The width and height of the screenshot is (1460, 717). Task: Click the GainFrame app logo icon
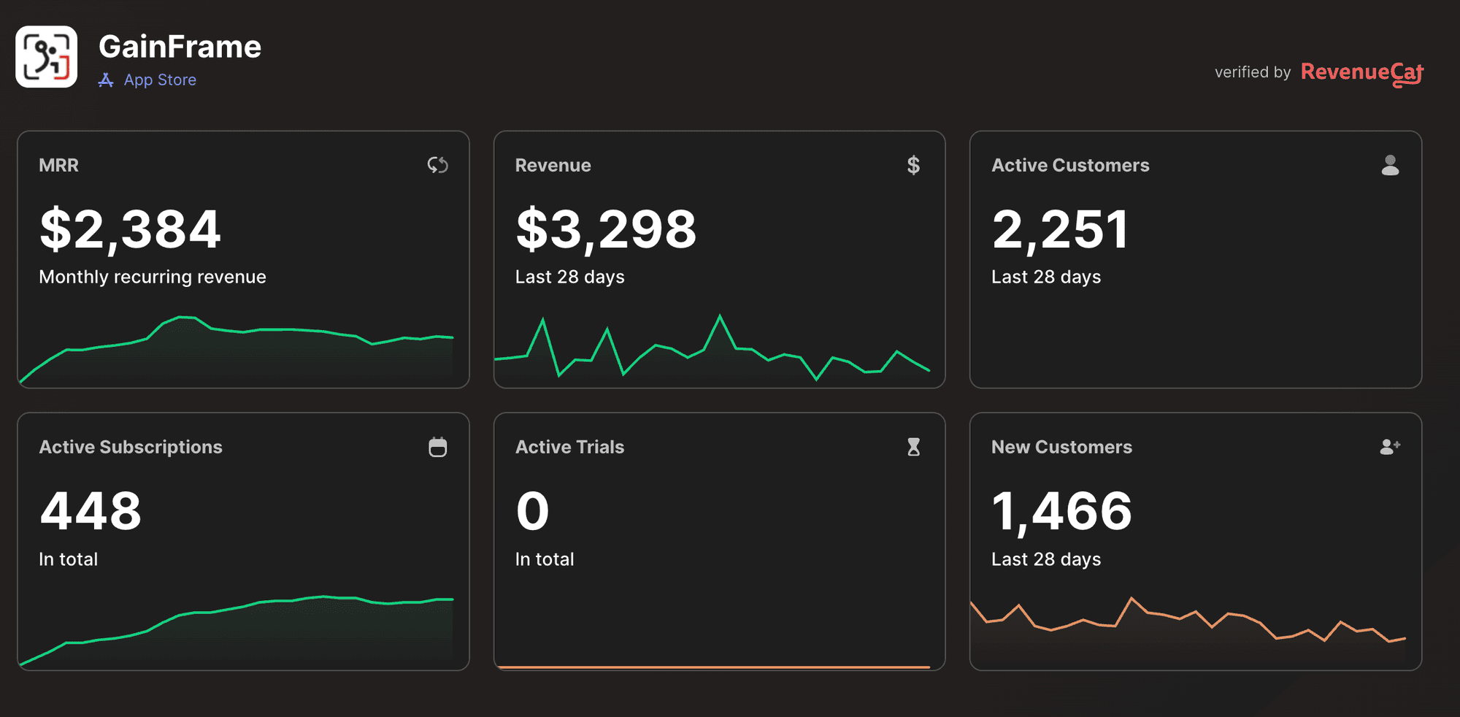[x=46, y=57]
